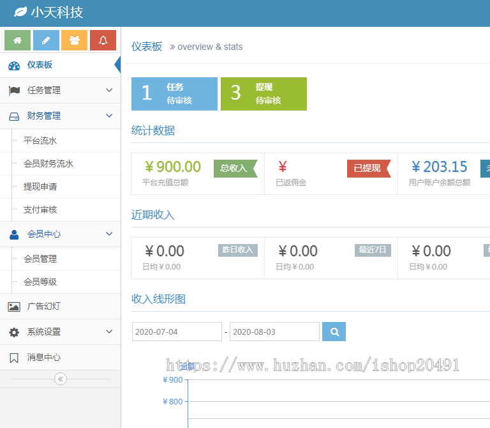Click the leaf logo in header
This screenshot has width=490, height=428.
[20, 12]
